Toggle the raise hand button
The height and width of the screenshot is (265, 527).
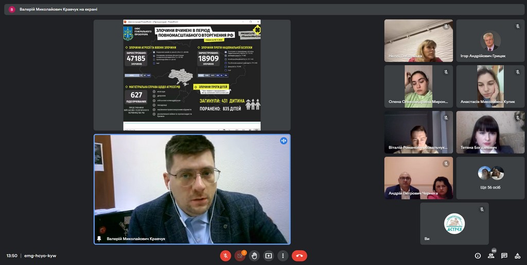(254, 256)
